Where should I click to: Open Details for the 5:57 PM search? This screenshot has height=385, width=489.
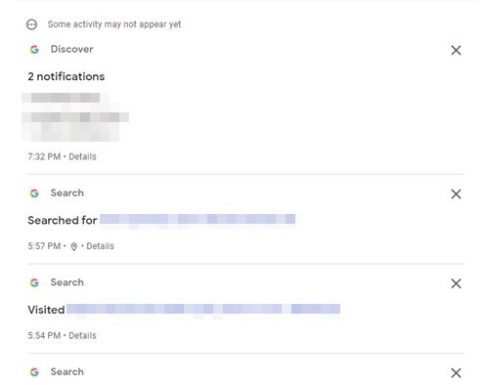click(x=100, y=246)
